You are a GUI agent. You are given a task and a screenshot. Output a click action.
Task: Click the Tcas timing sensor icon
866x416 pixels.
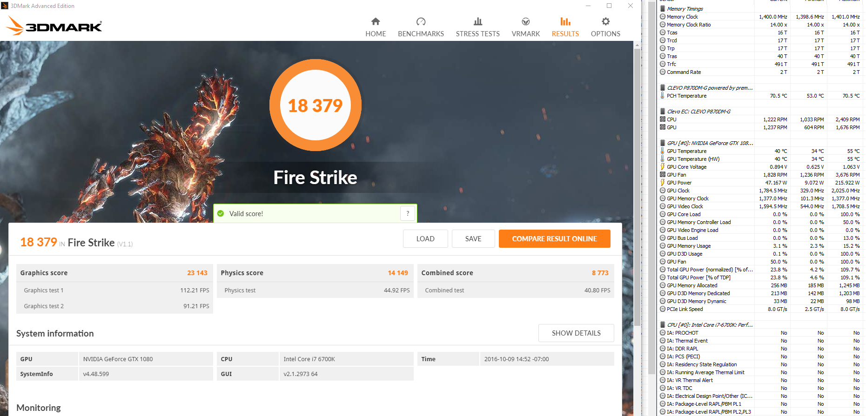[x=663, y=33]
